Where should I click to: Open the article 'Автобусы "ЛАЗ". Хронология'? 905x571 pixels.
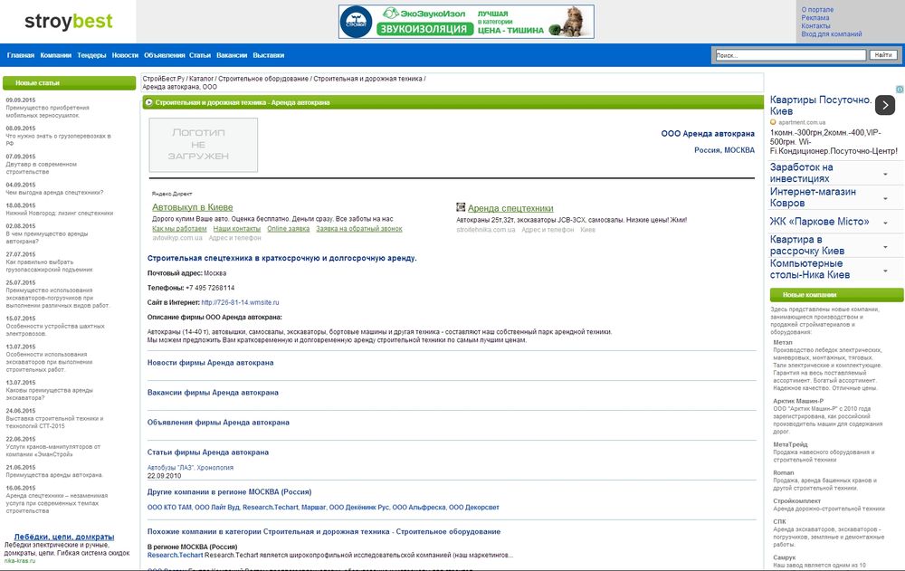point(190,468)
